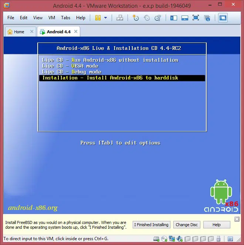The width and height of the screenshot is (244, 245).
Task: Pause the virtual machine with the yellow pause icon
Action: click(98, 18)
